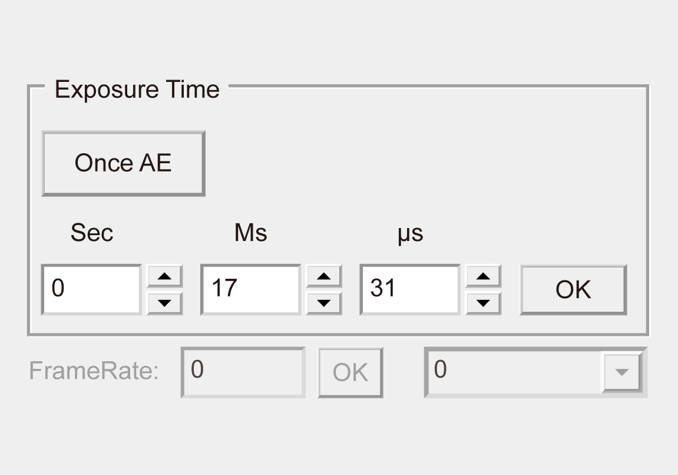Click inside the frame rate combo box

(512, 371)
